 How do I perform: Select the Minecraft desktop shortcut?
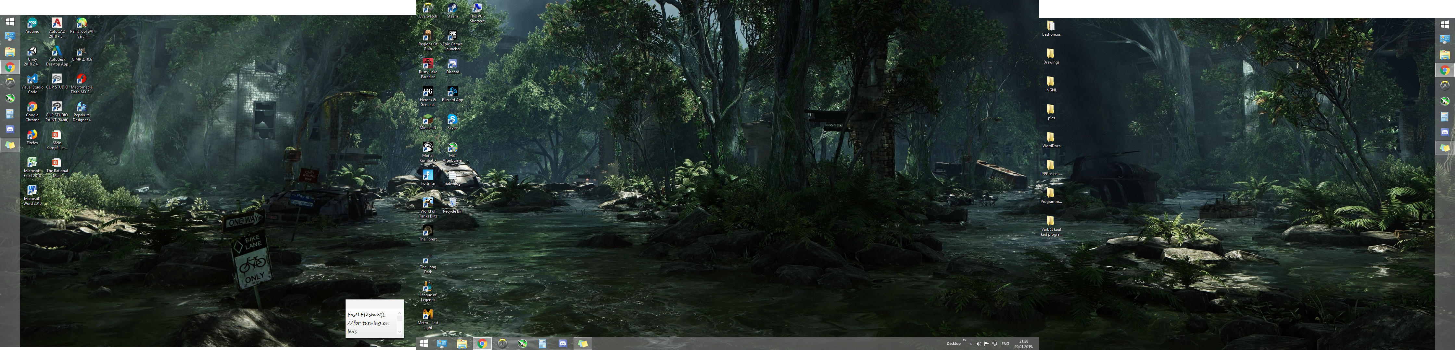(428, 122)
